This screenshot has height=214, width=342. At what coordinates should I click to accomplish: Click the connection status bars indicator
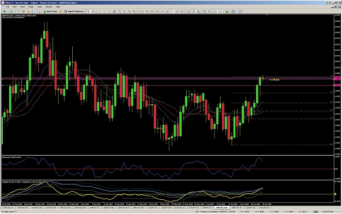[x=316, y=212]
